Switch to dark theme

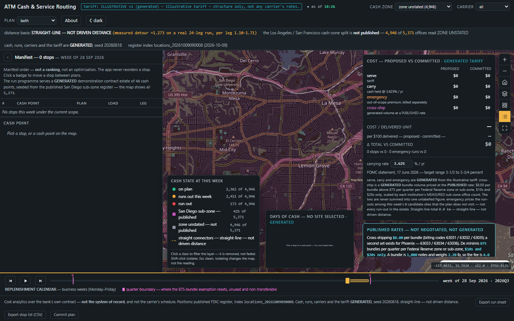click(96, 21)
